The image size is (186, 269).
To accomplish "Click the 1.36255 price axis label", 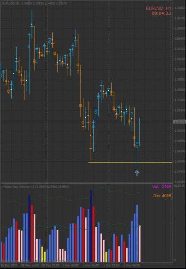I will [x=180, y=49].
